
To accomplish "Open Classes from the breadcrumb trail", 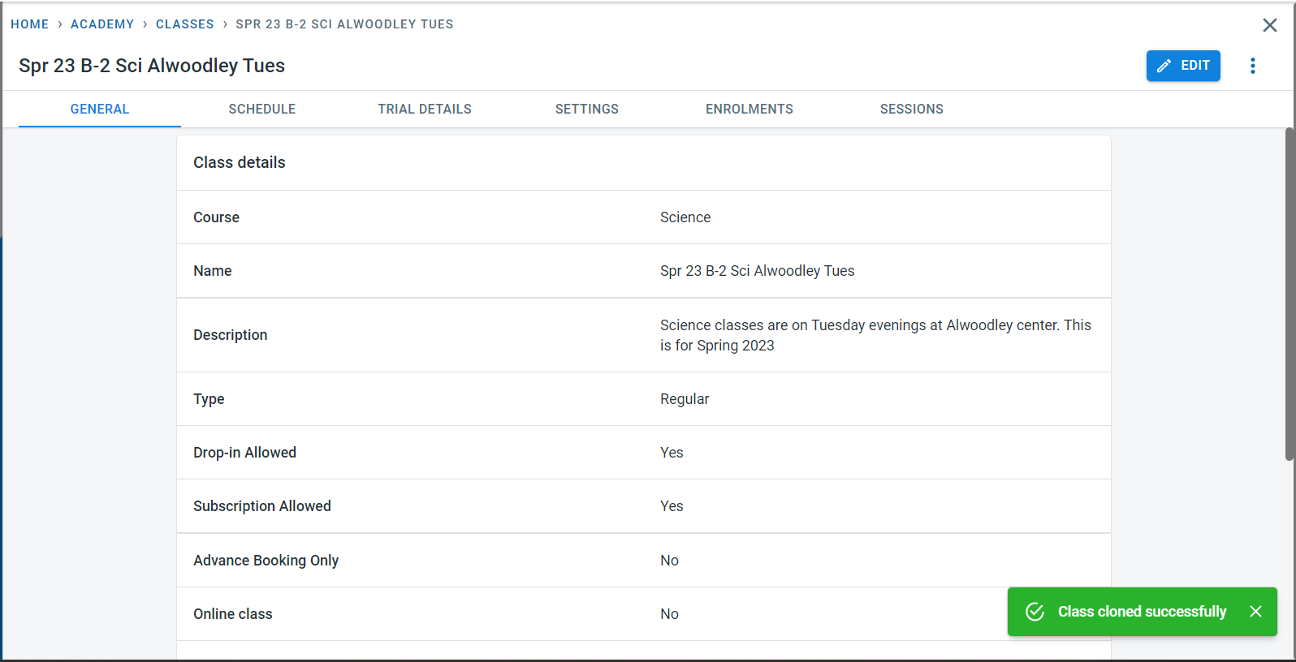I will [185, 24].
